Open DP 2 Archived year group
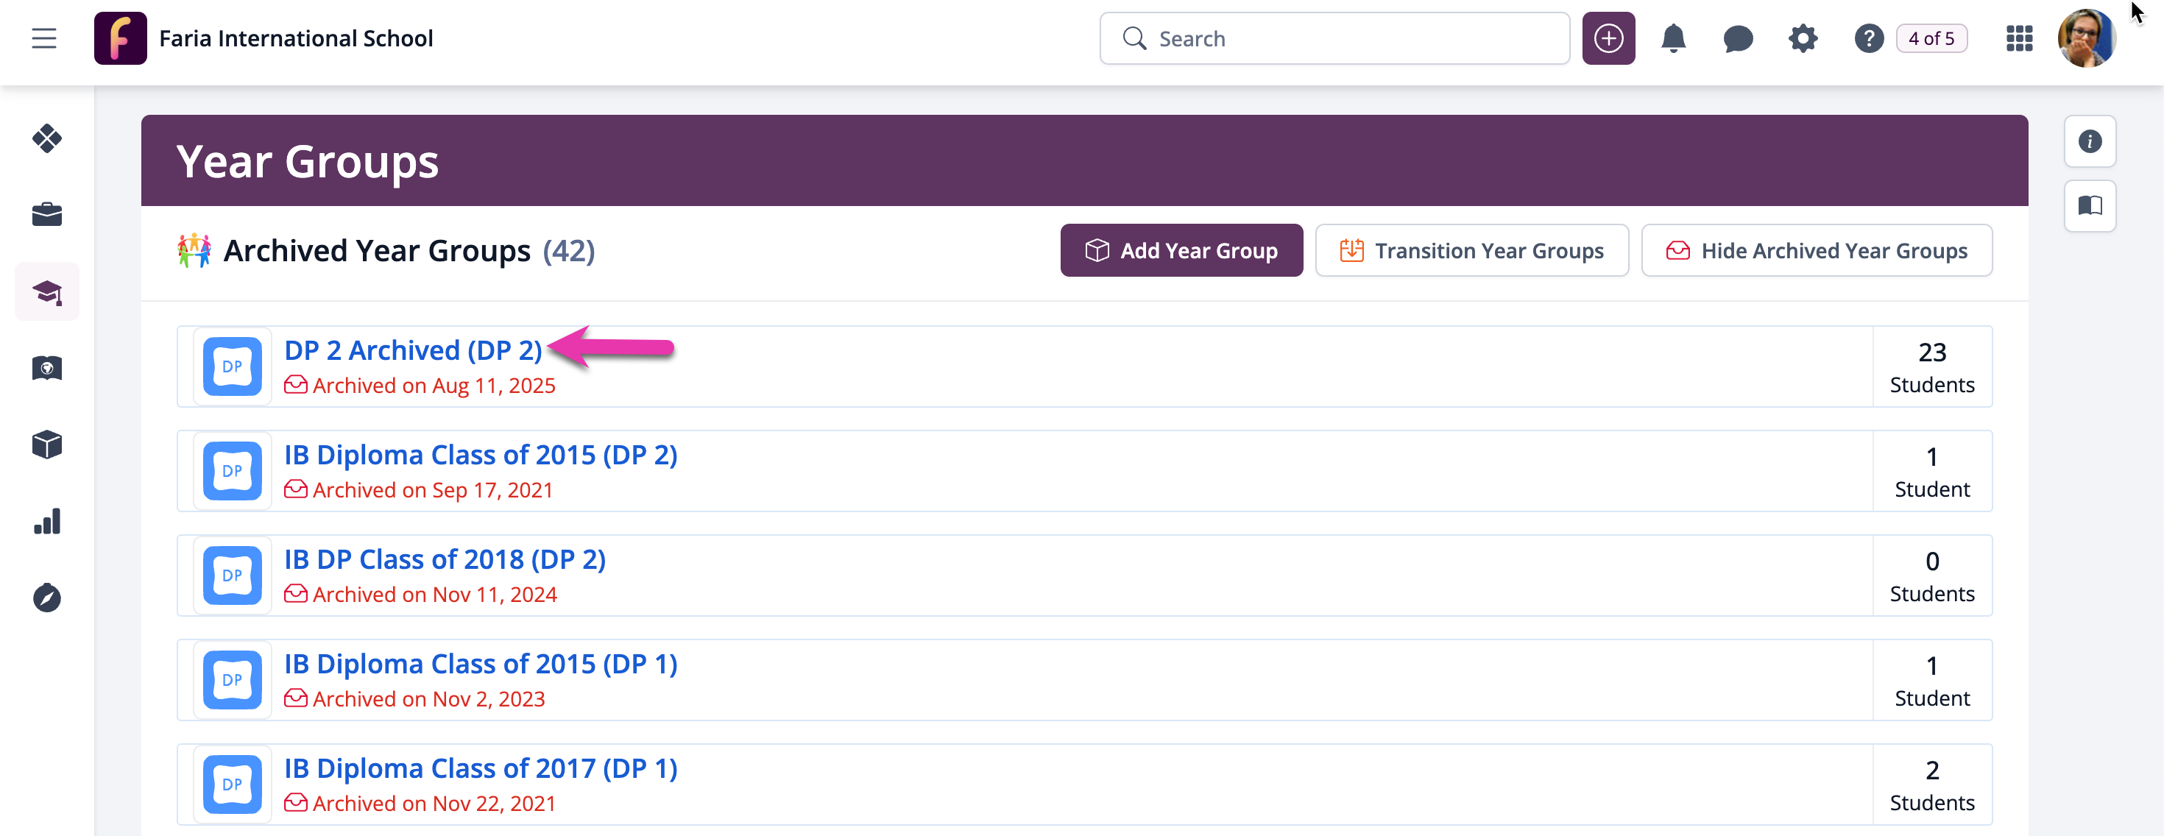Viewport: 2164px width, 836px height. click(x=412, y=350)
